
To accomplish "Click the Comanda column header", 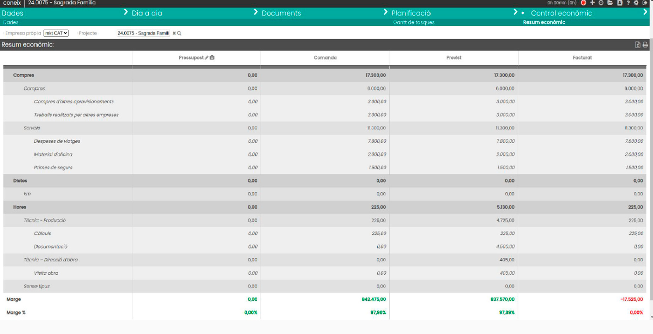I will point(325,57).
